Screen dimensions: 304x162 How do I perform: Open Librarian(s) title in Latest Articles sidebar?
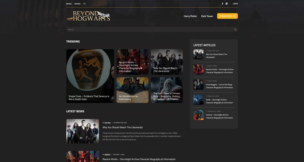tap(217, 56)
